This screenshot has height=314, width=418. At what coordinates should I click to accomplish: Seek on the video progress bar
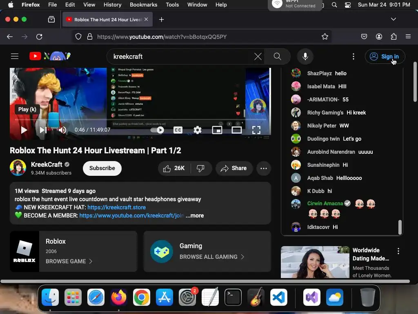coord(140,120)
